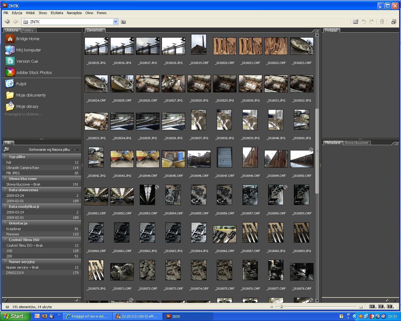Click the go up one folder icon
The width and height of the screenshot is (401, 321).
[x=123, y=22]
